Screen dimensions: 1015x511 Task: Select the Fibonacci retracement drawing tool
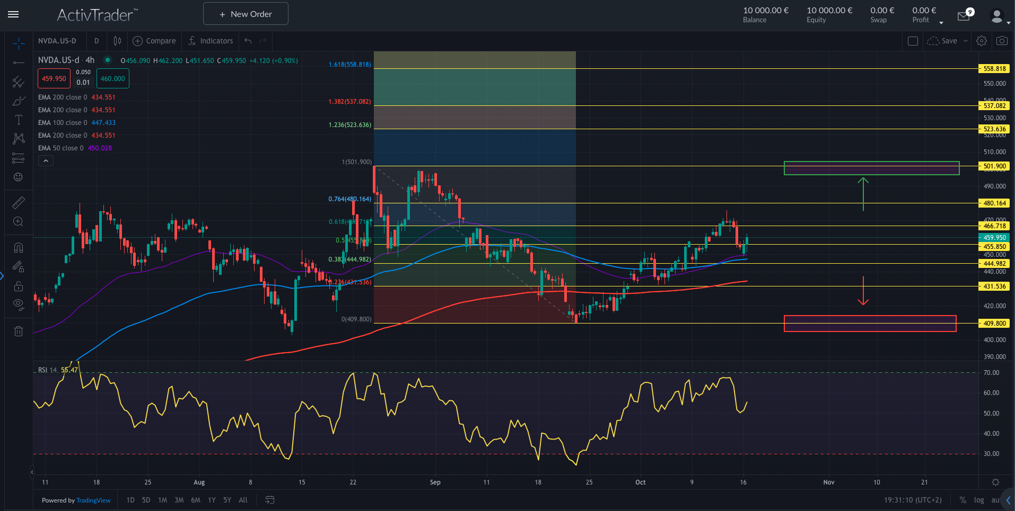(19, 82)
